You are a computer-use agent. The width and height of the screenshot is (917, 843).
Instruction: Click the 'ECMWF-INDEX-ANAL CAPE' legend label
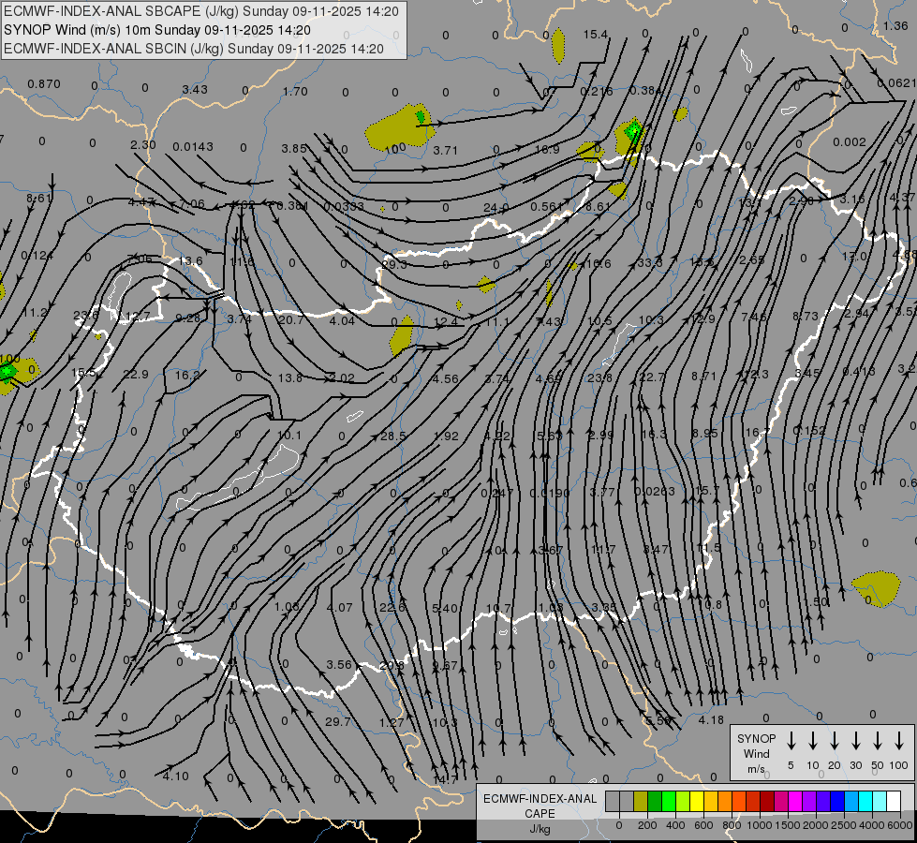click(x=540, y=806)
